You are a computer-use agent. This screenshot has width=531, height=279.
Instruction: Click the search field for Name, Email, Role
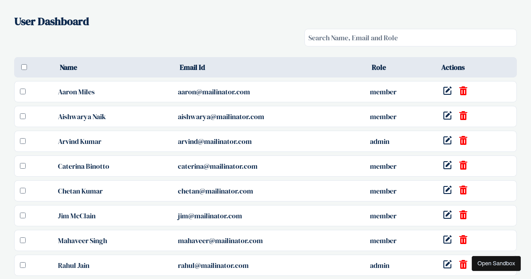coord(410,38)
